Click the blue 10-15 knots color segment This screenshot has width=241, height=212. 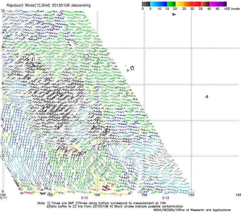[163, 4]
